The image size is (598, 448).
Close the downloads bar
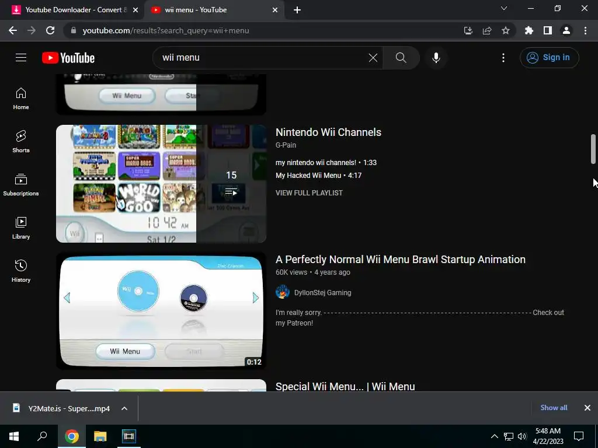click(x=587, y=408)
